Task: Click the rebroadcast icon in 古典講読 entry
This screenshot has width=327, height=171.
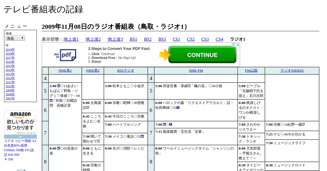Action: pyautogui.click(x=88, y=108)
